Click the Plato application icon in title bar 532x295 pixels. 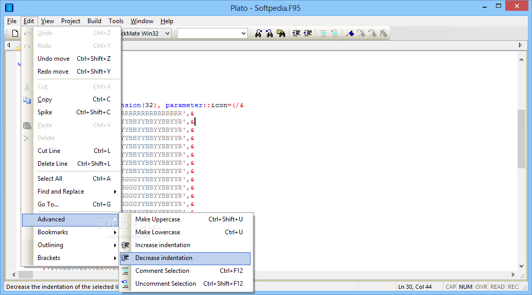pos(9,8)
